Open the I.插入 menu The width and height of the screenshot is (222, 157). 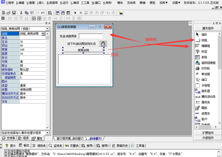(41, 3)
